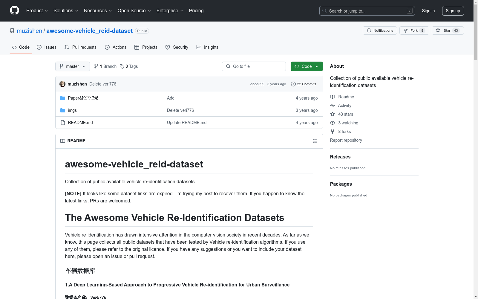
Task: Click the eye icon beside 3 watching
Action: (333, 123)
